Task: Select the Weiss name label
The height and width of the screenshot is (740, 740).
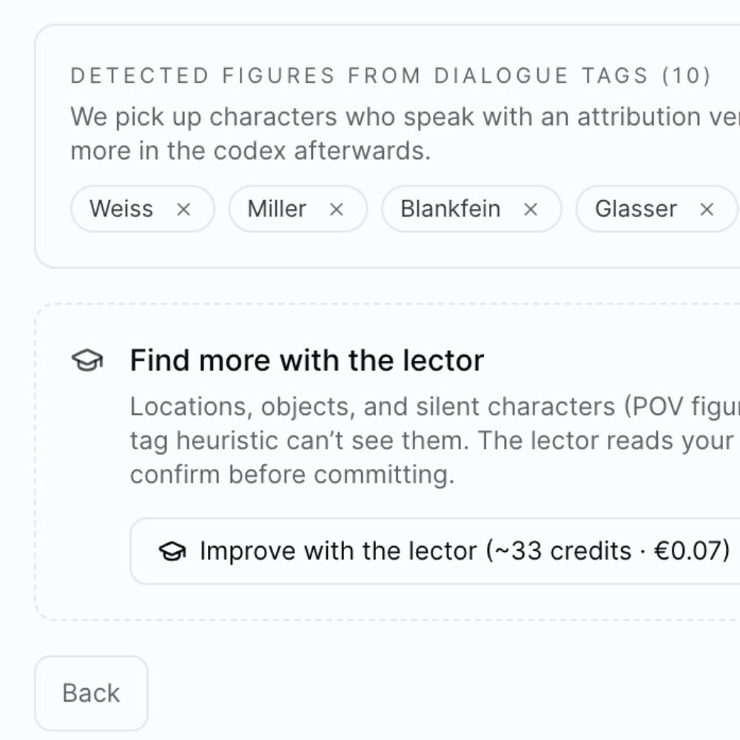Action: (121, 209)
